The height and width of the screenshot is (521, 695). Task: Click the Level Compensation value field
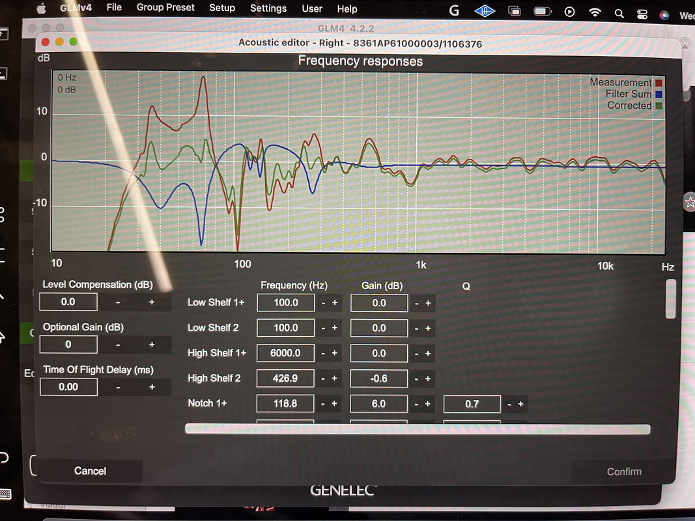pos(68,302)
